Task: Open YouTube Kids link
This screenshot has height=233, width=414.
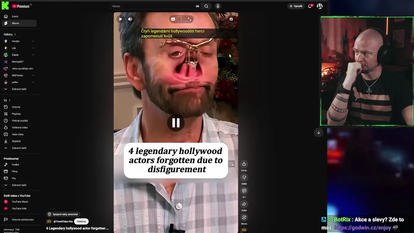Action: [19, 208]
